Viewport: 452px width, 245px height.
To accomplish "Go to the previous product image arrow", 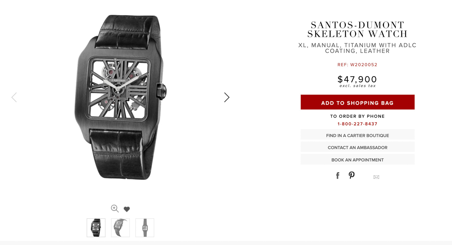I will (x=14, y=97).
